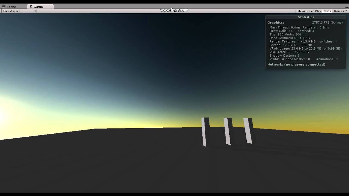Click the Shadow Casters: 8 line
The image size is (349, 196).
pos(284,56)
